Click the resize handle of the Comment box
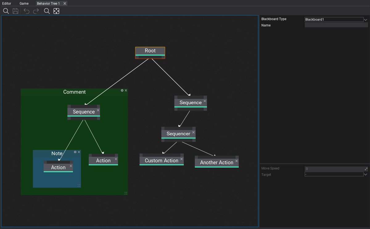Viewport: 370px width, 229px height. pos(126,193)
